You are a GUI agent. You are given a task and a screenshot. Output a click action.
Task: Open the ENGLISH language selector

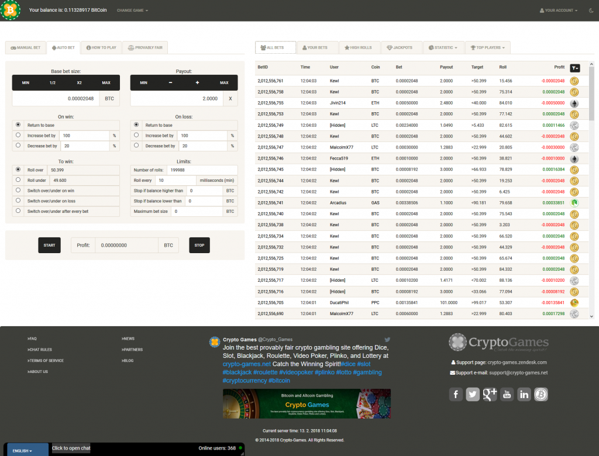pos(22,450)
